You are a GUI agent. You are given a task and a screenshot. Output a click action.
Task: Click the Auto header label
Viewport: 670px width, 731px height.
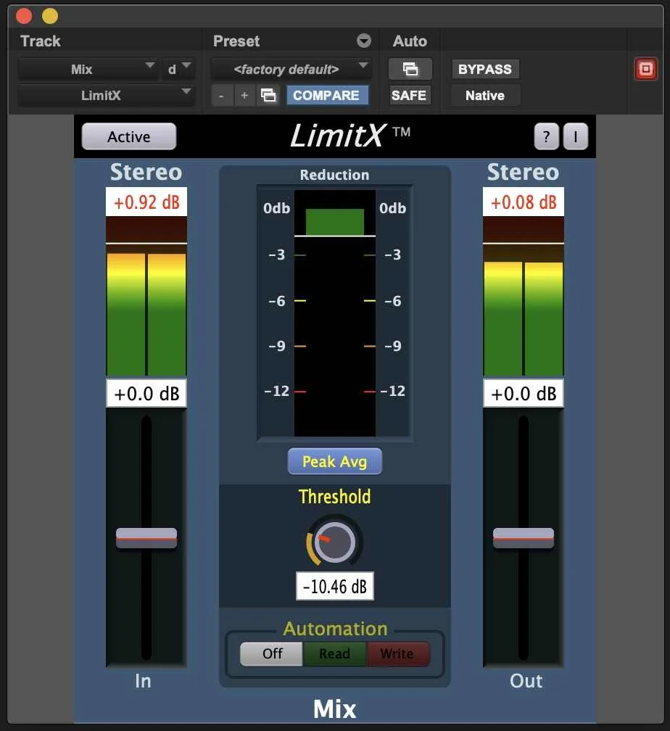tap(410, 41)
